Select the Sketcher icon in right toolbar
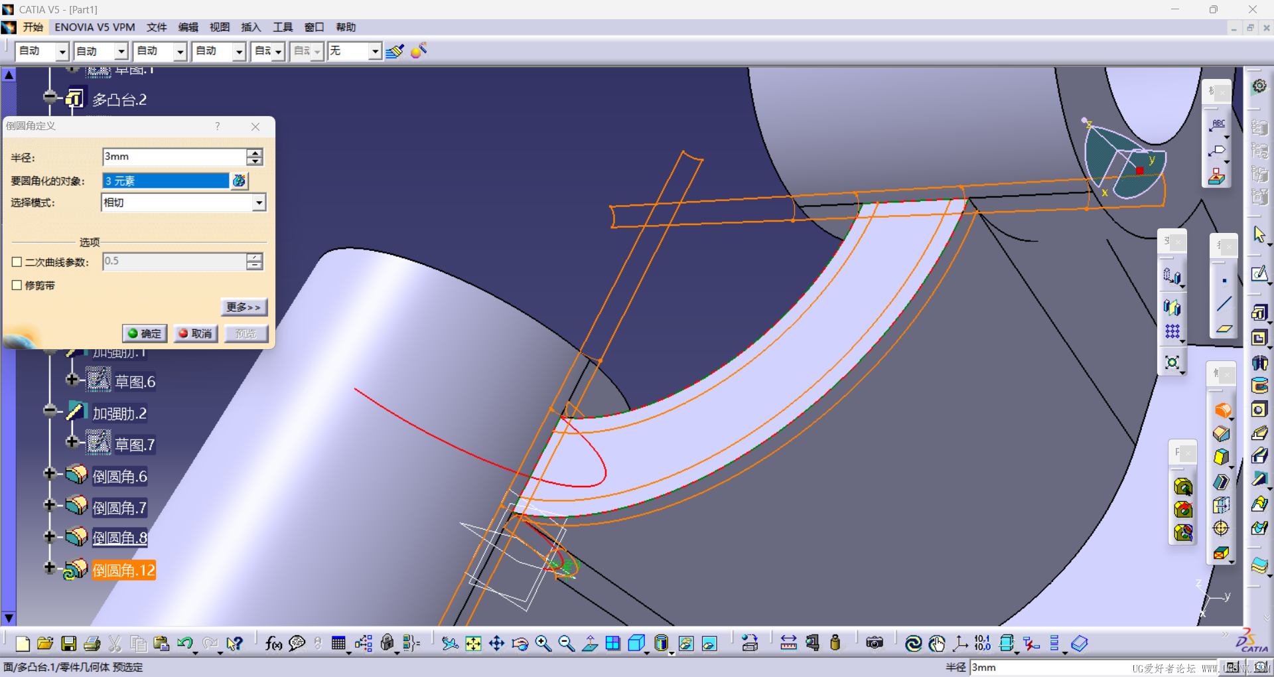Image resolution: width=1274 pixels, height=677 pixels. pyautogui.click(x=1259, y=274)
